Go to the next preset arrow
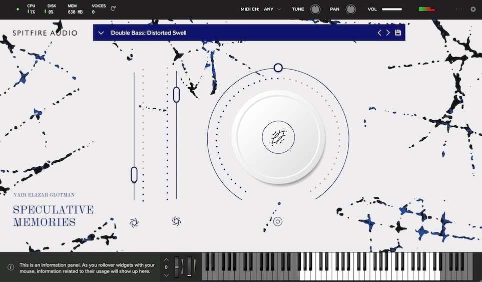482x282 pixels. tap(388, 33)
